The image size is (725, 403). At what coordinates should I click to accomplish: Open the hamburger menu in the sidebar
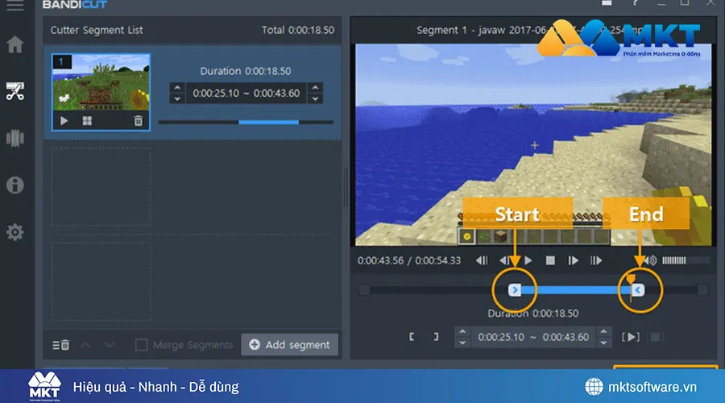(14, 6)
